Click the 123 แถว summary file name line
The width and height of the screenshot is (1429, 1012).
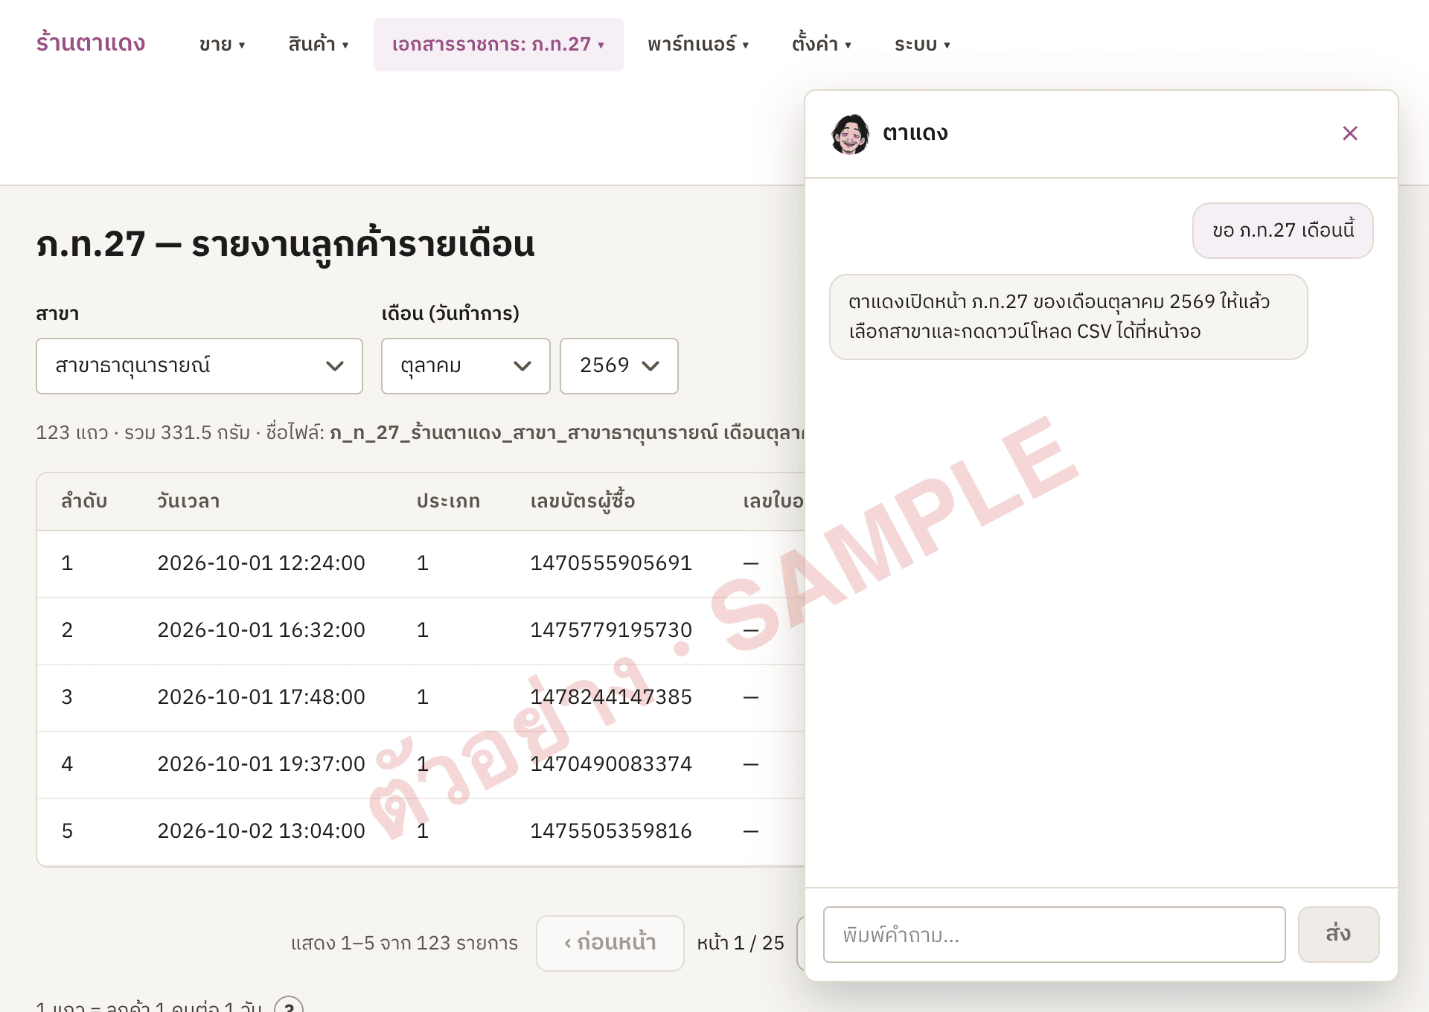[x=420, y=432]
